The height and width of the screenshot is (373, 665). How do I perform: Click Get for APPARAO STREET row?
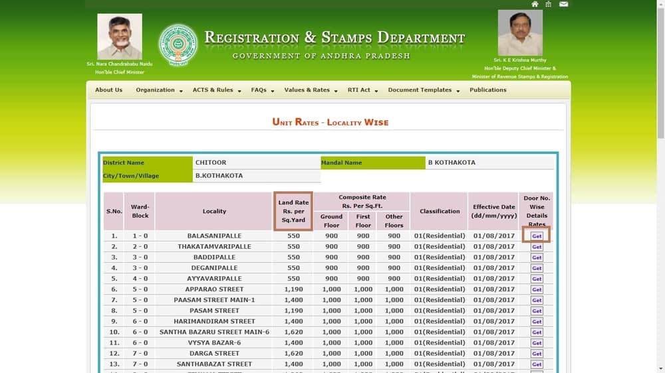pyautogui.click(x=537, y=289)
